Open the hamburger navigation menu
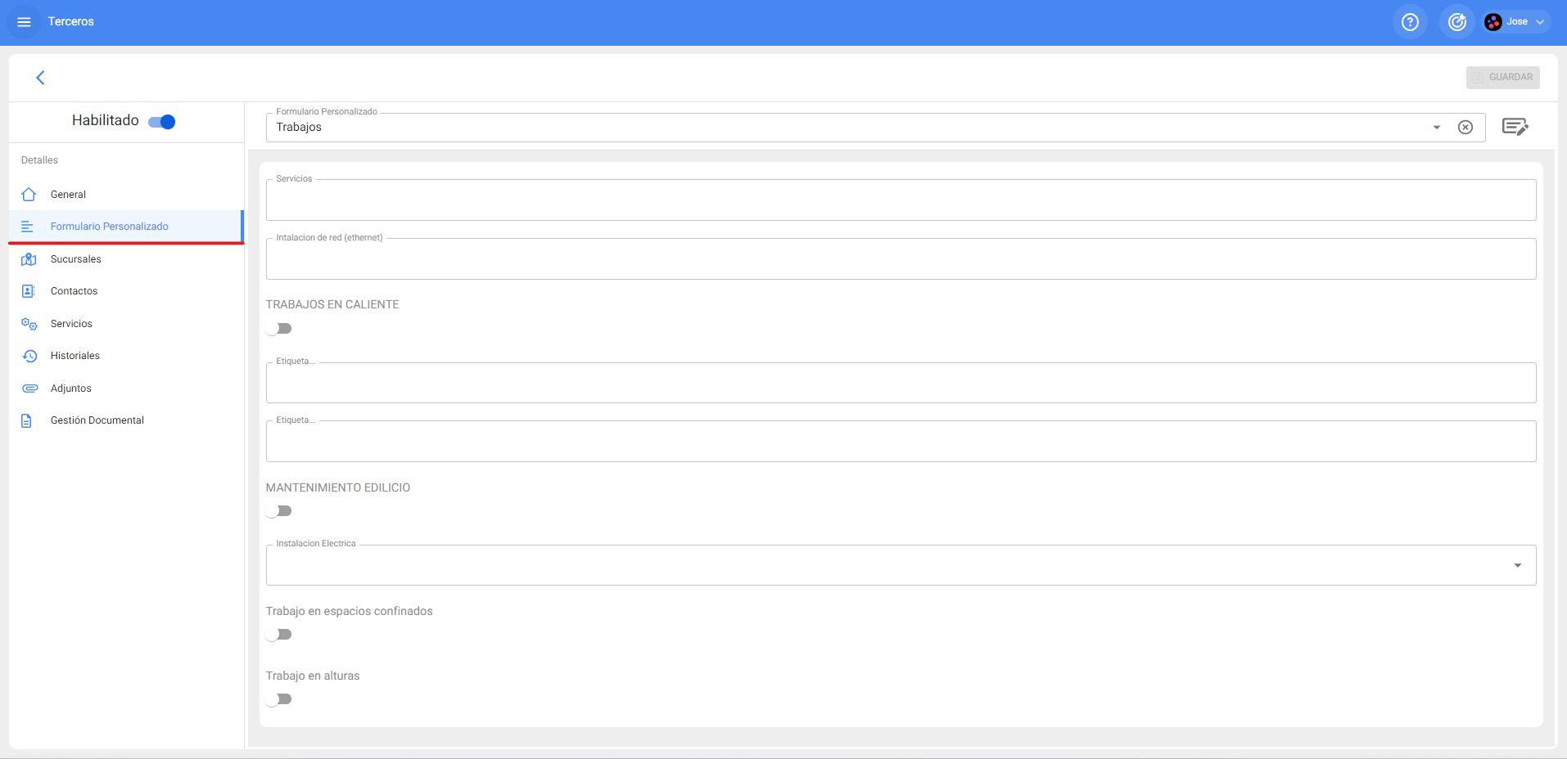 pos(24,22)
